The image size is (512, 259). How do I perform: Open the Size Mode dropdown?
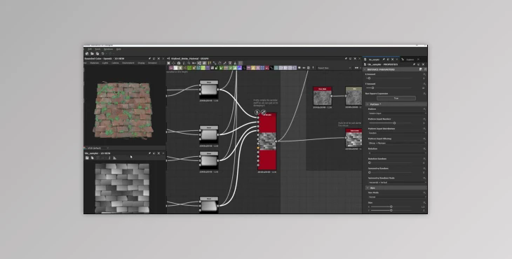pyautogui.click(x=397, y=197)
